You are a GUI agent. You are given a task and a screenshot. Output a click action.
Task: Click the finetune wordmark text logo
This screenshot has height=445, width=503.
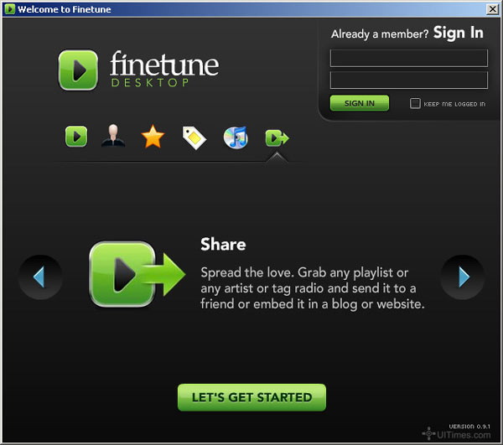point(164,64)
